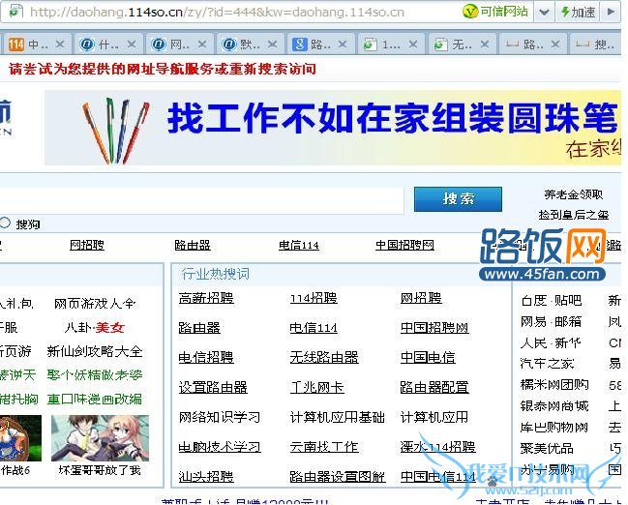Open the 汽车之家 site link
Screen dimensions: 628x505
click(x=547, y=364)
